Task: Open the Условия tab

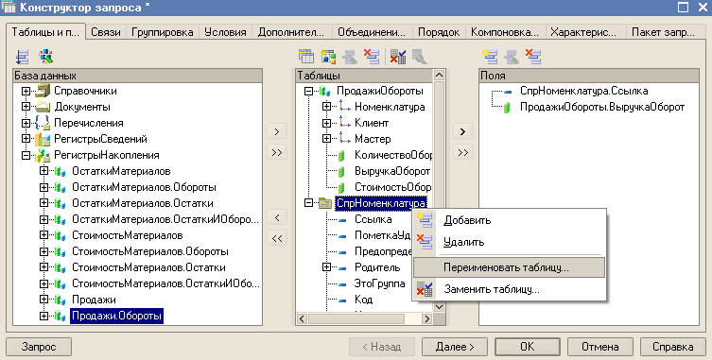Action: click(225, 32)
